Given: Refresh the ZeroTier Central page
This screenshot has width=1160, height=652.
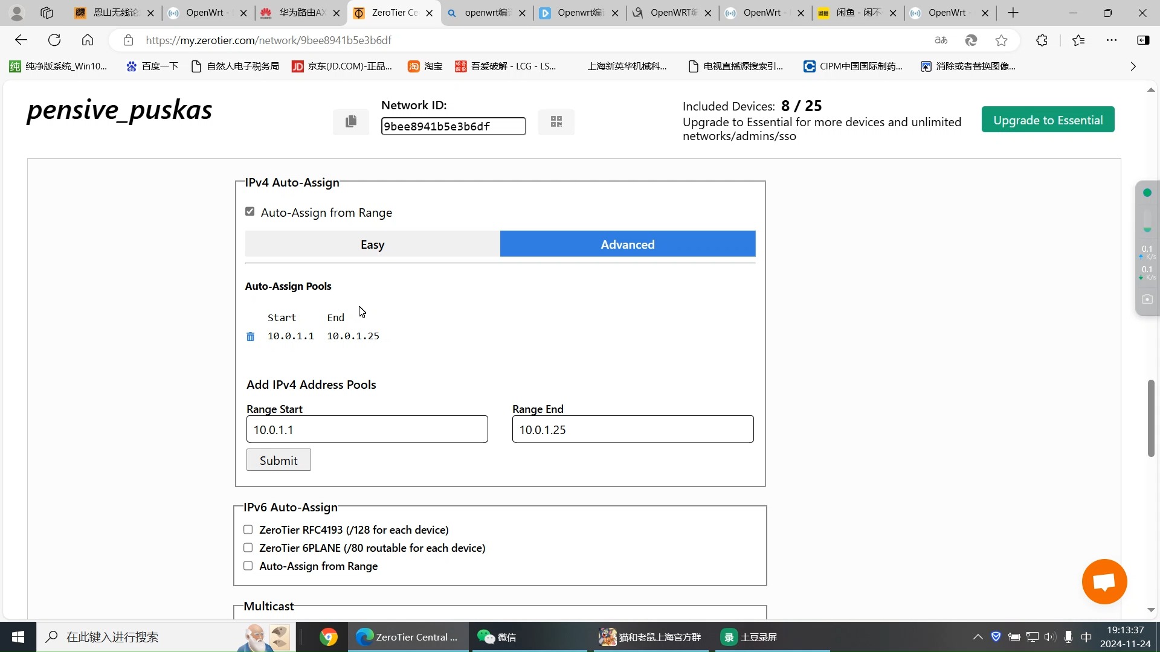Looking at the screenshot, I should click(x=54, y=40).
